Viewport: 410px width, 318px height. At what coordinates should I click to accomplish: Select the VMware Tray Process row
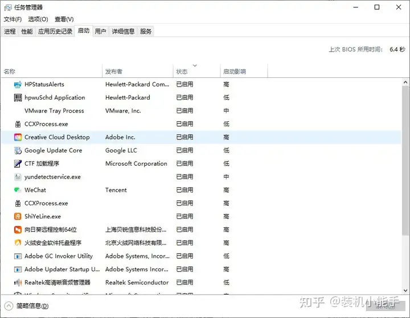(x=201, y=111)
